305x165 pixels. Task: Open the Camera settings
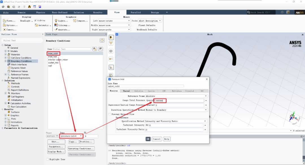coord(10,30)
